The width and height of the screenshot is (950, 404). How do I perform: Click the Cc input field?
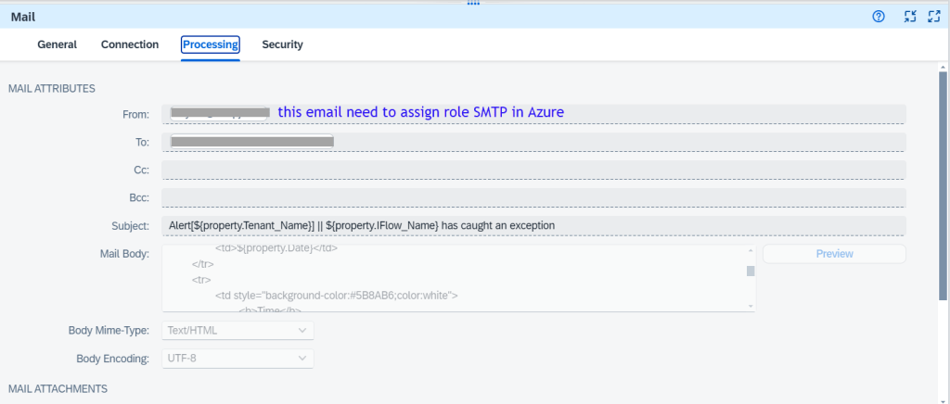point(533,170)
